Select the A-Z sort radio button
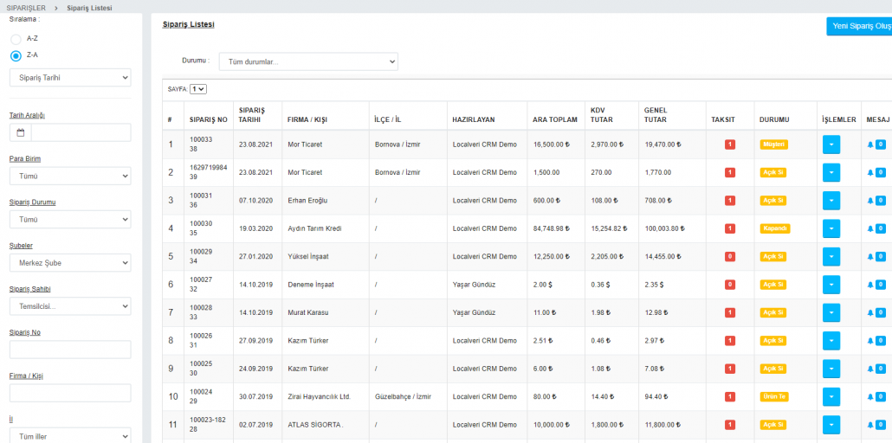This screenshot has height=443, width=892. tap(16, 39)
